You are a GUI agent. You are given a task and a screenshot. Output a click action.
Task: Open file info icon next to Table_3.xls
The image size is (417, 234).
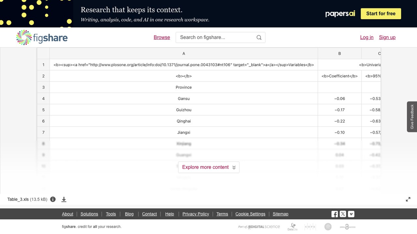(x=53, y=199)
